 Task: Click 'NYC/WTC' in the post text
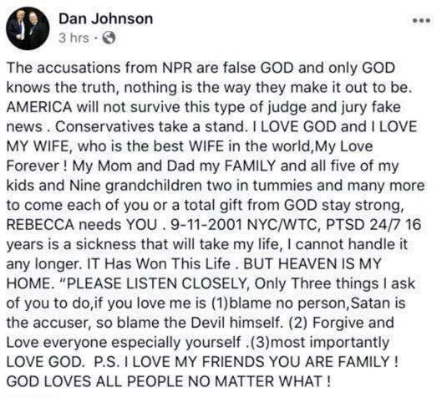(x=284, y=225)
